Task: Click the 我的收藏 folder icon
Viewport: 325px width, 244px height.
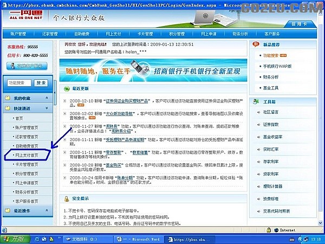Action: tap(8, 98)
